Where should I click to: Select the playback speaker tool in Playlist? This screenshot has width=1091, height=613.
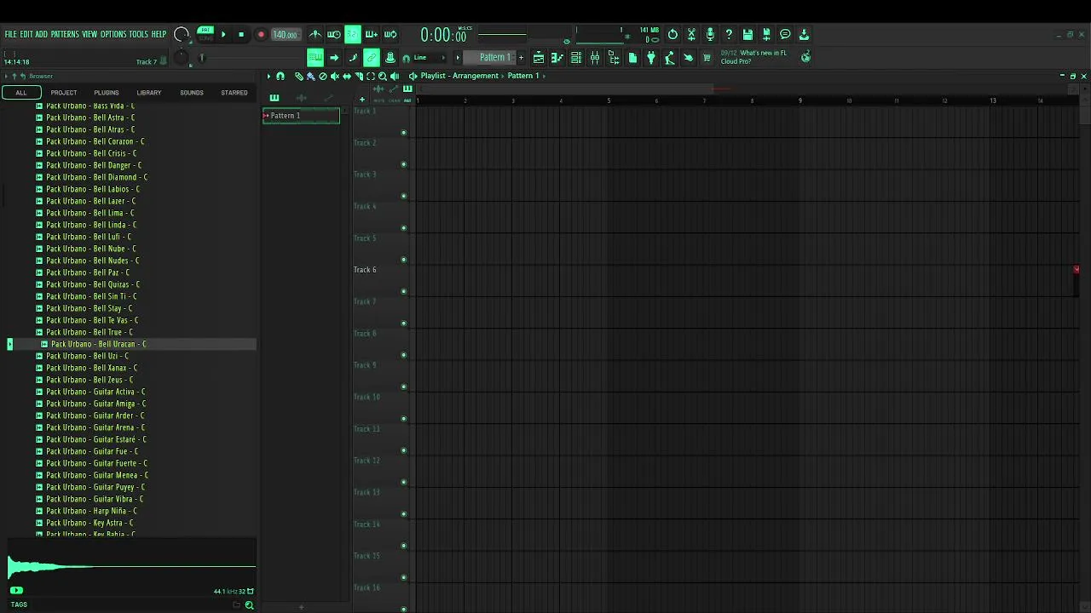click(394, 76)
